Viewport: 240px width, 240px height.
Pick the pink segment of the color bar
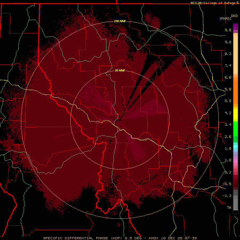(x=235, y=162)
